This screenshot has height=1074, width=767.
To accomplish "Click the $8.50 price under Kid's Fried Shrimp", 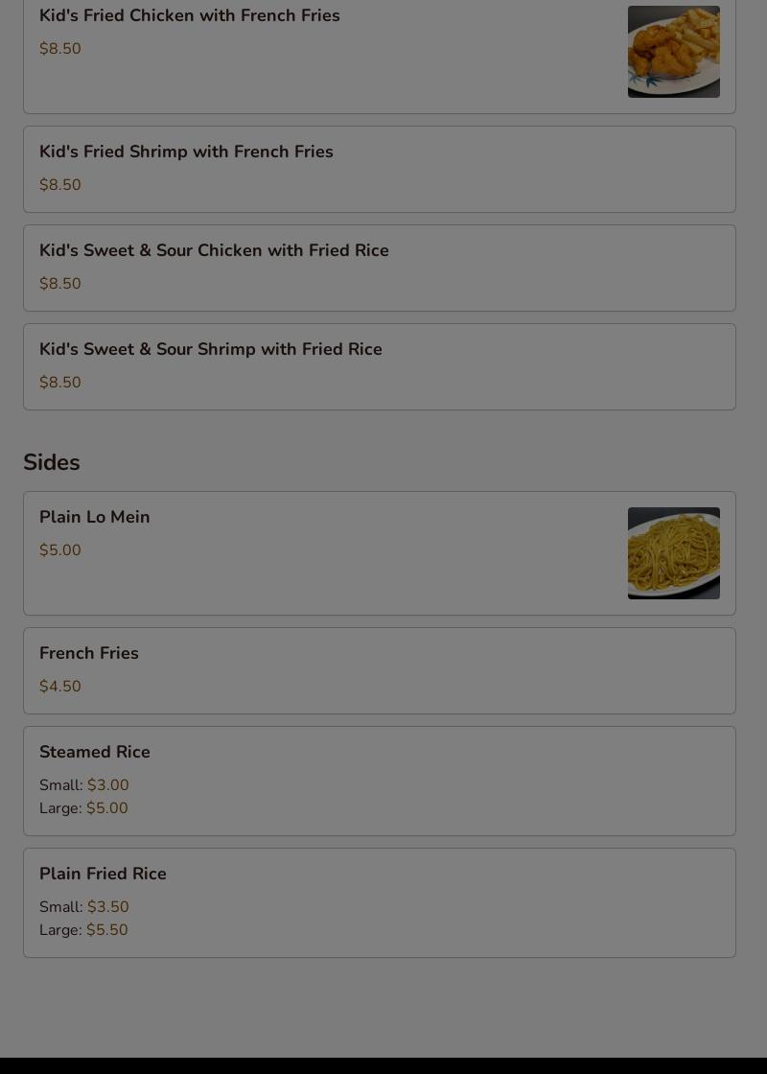I will tap(60, 185).
